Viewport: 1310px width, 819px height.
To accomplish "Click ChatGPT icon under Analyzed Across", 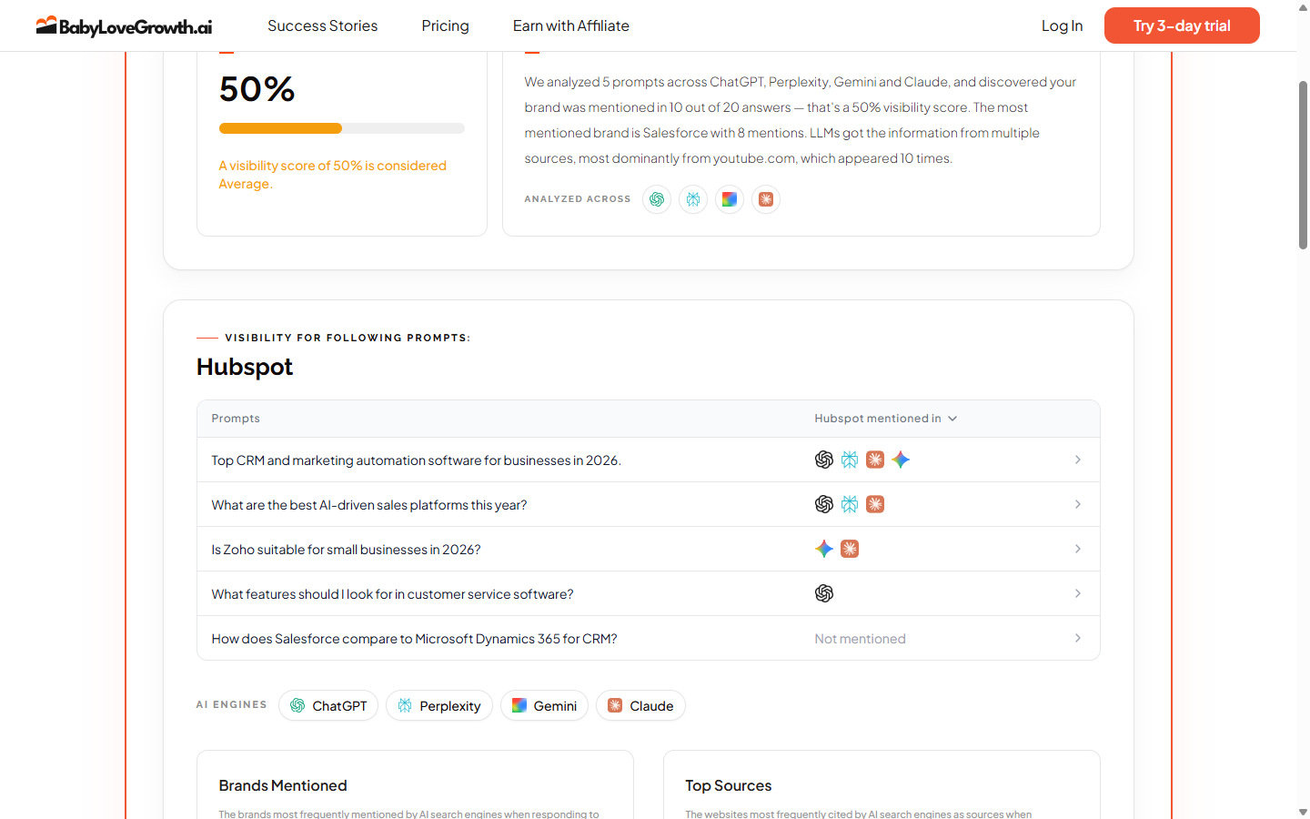I will tap(657, 199).
